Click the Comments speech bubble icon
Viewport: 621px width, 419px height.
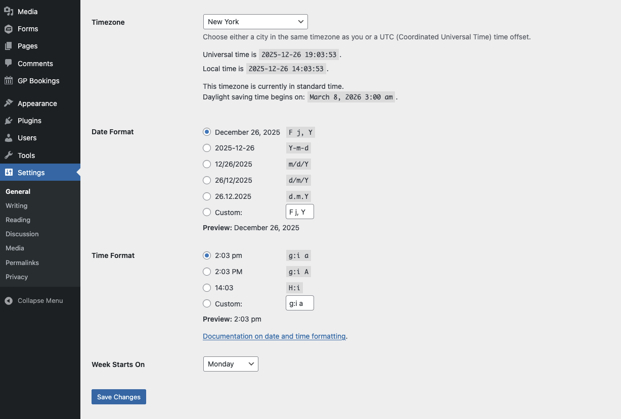coord(9,64)
